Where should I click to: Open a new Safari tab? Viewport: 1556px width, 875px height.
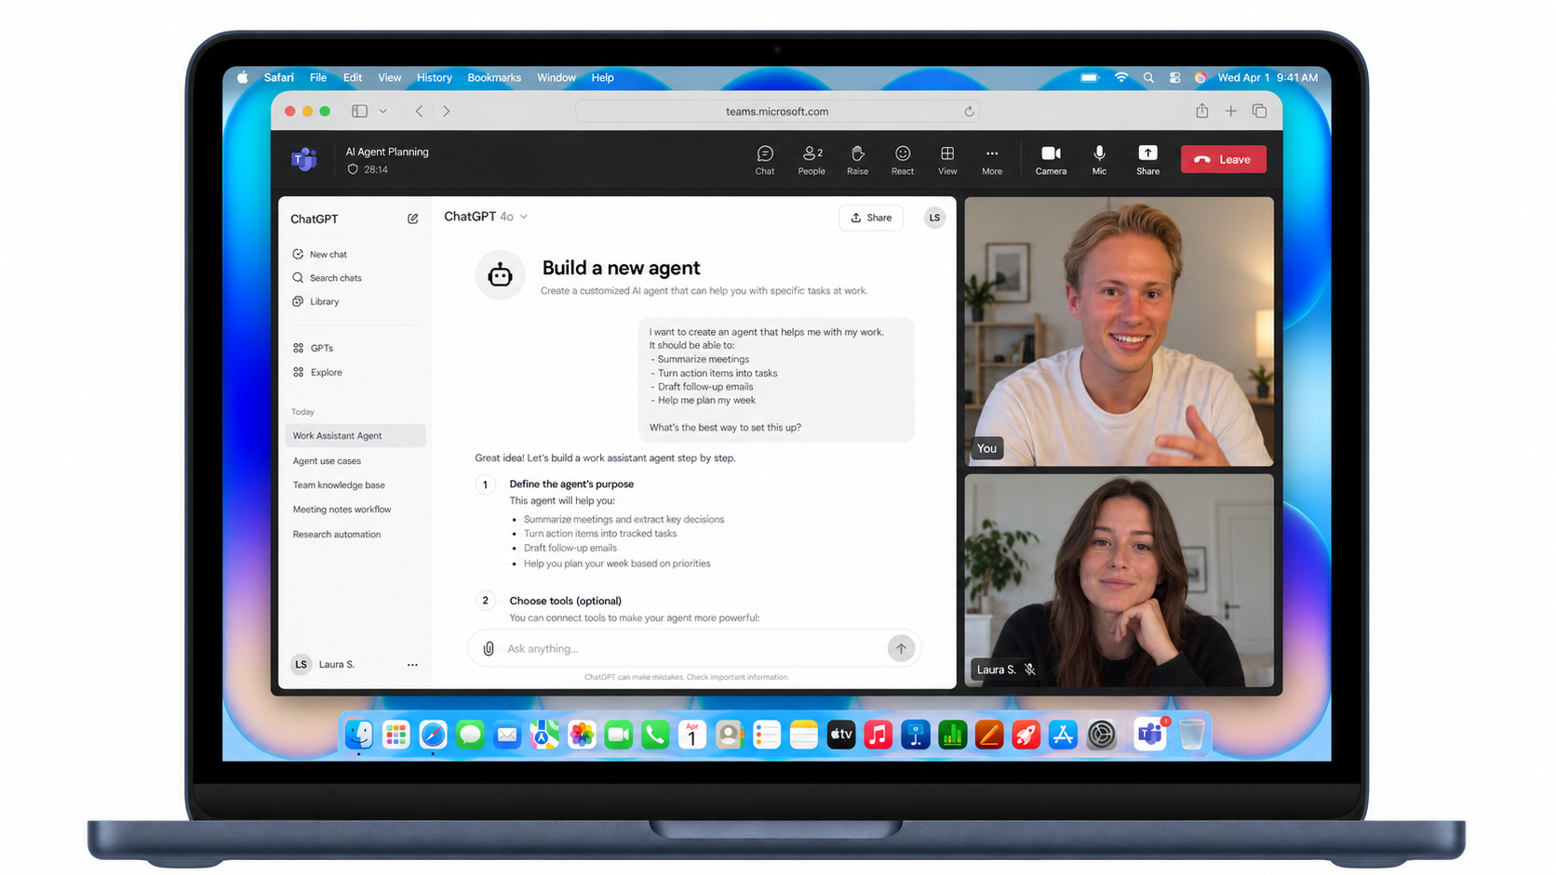1230,112
